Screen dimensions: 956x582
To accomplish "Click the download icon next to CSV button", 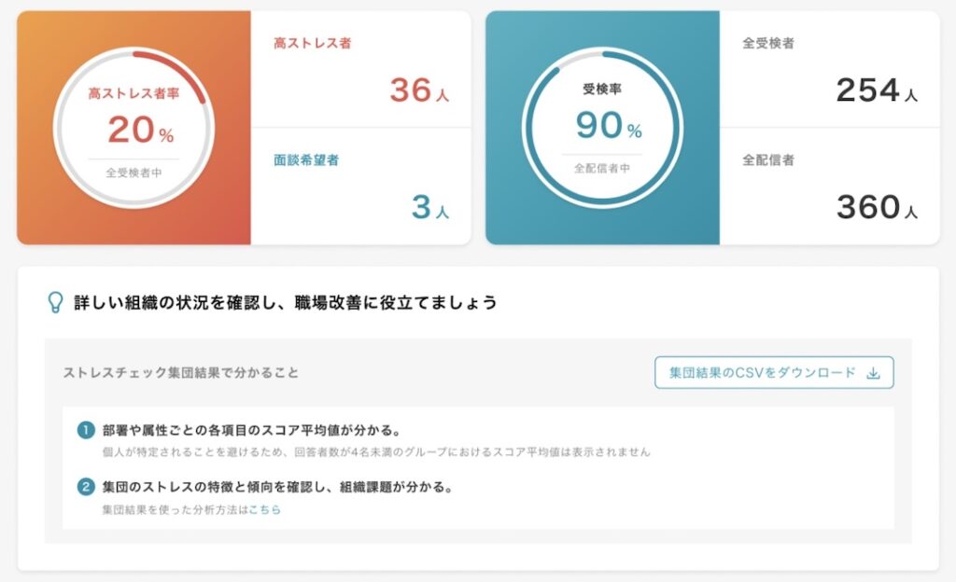I will click(x=874, y=371).
